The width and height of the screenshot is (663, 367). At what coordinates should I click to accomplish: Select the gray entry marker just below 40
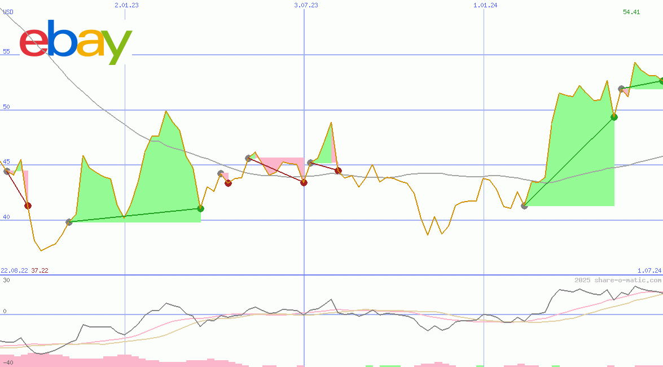click(69, 222)
